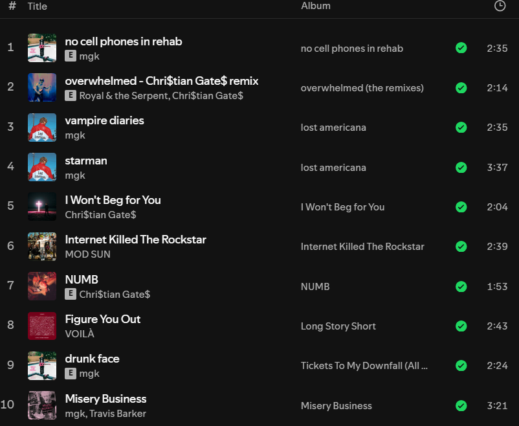The image size is (519, 426).
Task: Toggle saved status for I Won't Beg for You
Action: [461, 207]
